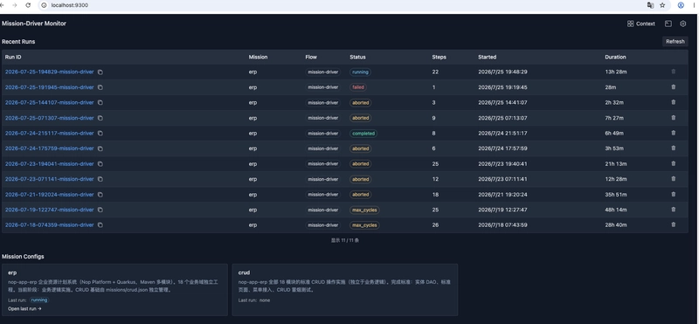Copy run ID 2026-07-25-194829-mission-driver
The width and height of the screenshot is (699, 324).
(100, 72)
